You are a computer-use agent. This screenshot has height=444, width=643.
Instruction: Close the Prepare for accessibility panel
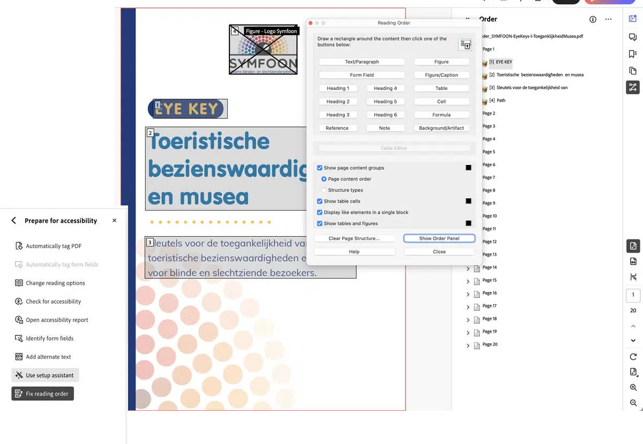click(x=114, y=221)
